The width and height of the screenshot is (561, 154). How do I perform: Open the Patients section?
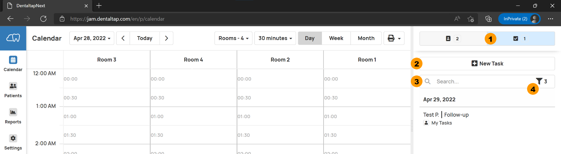point(13,86)
